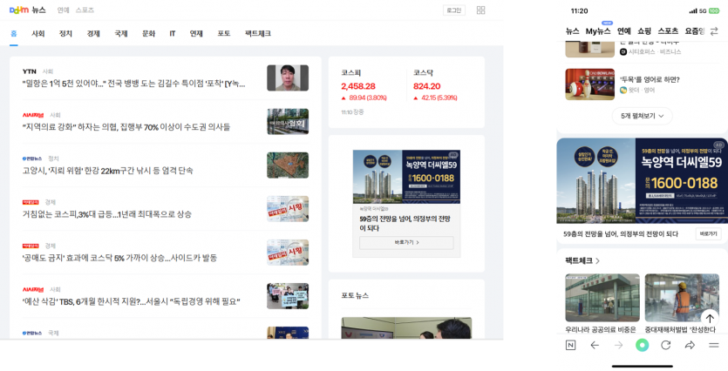Expand the 5개 펼쳐보기 list
This screenshot has width=728, height=371.
(642, 116)
